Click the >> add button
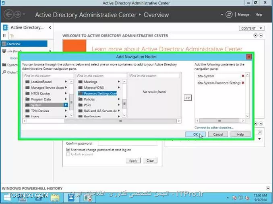The image size is (273, 204). tap(188, 98)
